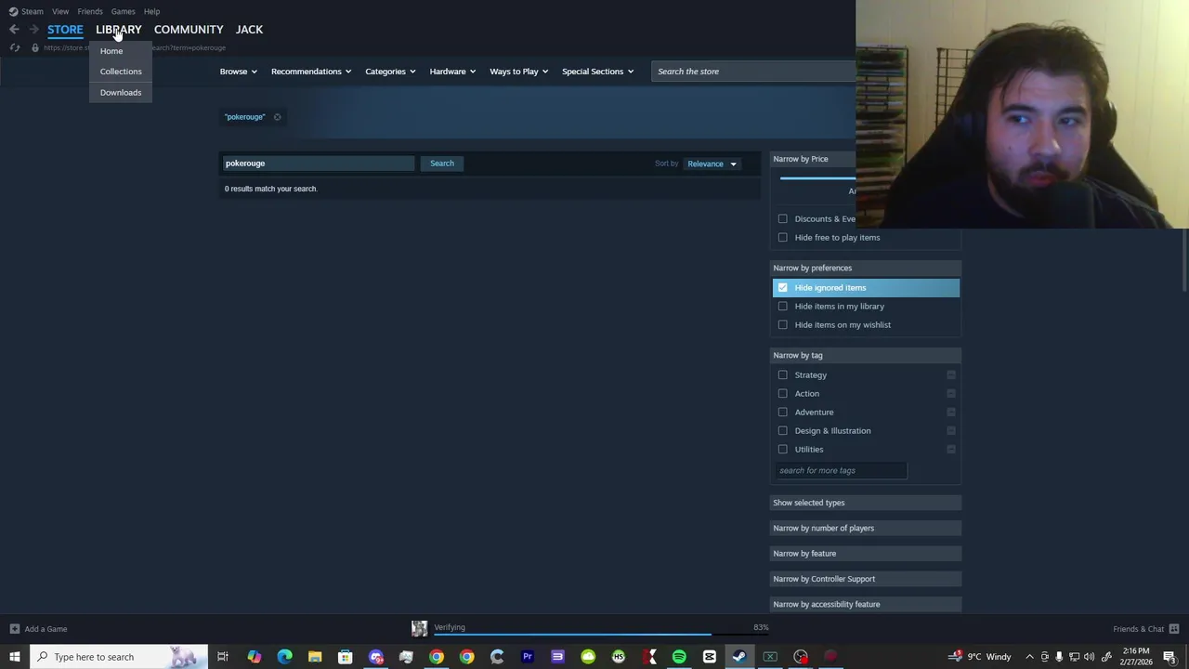Check the Action tag
The width and height of the screenshot is (1189, 669).
(x=783, y=394)
